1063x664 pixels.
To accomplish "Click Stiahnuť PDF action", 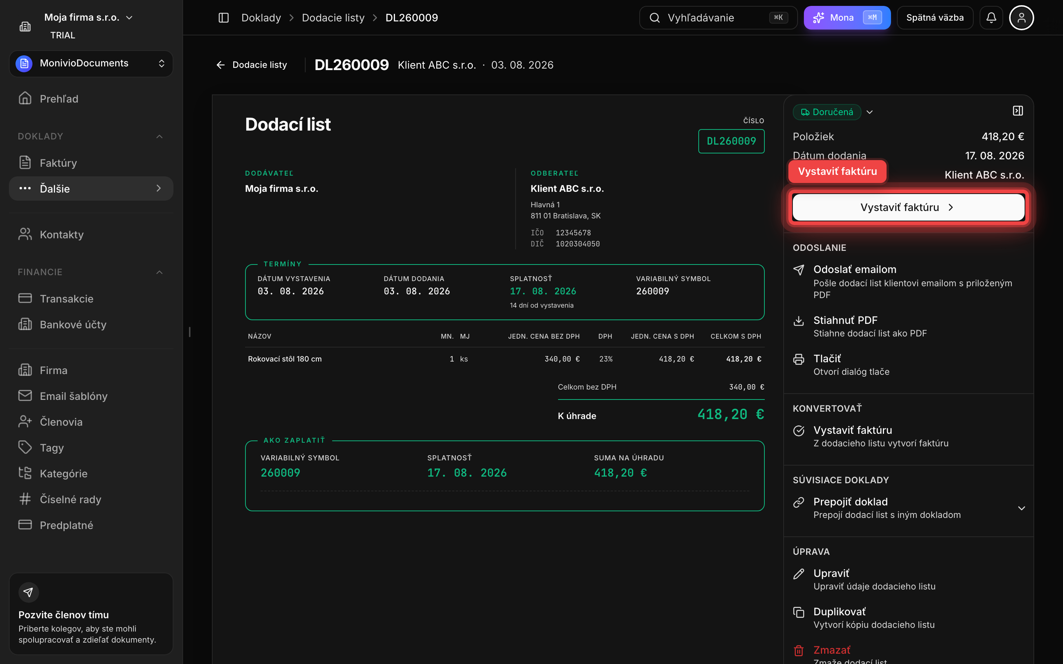I will click(x=908, y=326).
